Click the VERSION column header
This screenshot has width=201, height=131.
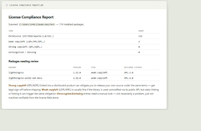click(77, 67)
